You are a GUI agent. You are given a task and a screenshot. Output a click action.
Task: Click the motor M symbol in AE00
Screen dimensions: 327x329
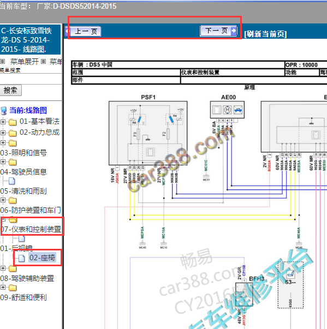coord(227,110)
